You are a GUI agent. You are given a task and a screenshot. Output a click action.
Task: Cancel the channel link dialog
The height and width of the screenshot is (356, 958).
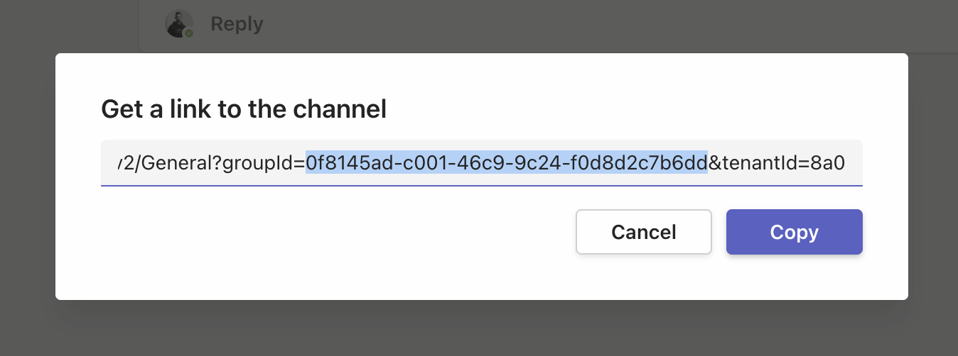pyautogui.click(x=643, y=232)
